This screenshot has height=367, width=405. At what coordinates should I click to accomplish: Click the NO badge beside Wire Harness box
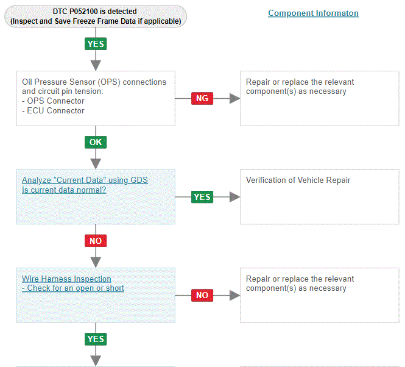202,295
